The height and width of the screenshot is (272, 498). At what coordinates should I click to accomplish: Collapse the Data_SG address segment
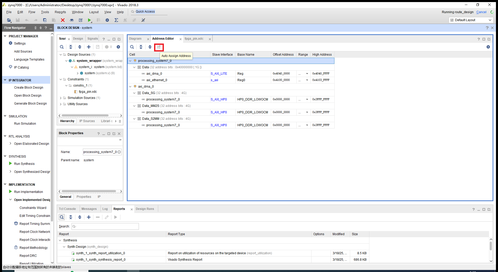click(134, 93)
